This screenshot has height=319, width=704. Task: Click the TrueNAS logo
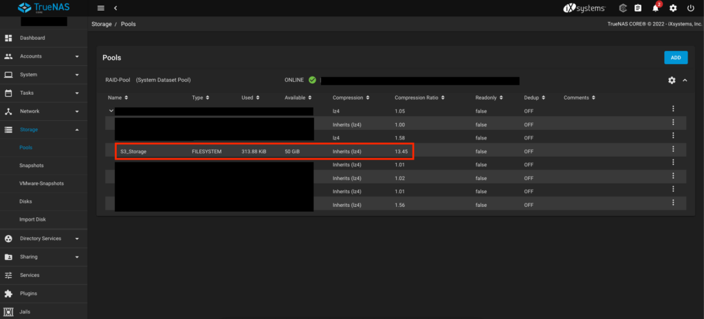pyautogui.click(x=44, y=8)
